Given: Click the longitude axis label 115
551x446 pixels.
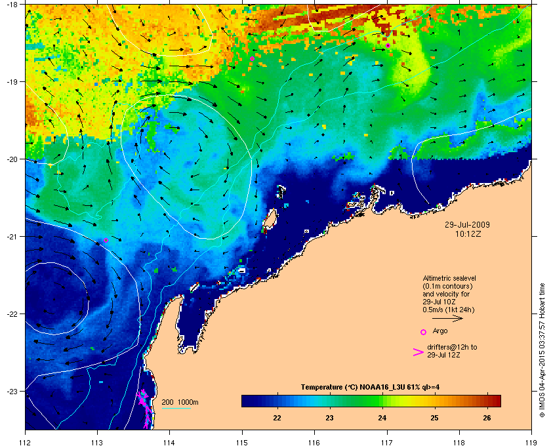Looking at the screenshot, I should 242,442.
